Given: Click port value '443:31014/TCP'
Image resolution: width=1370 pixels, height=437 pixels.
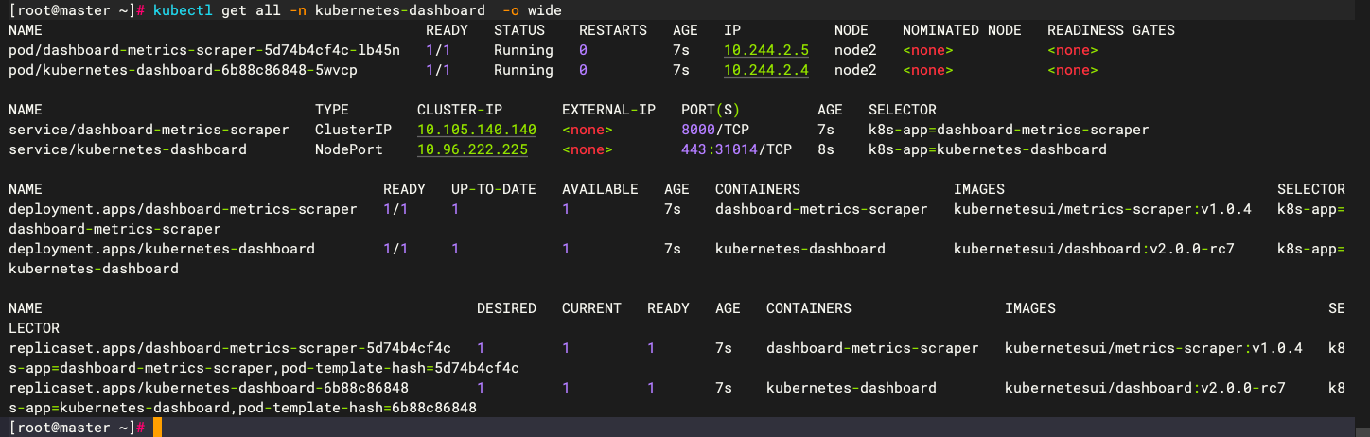Looking at the screenshot, I should (736, 149).
